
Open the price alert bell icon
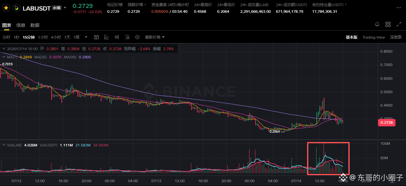click(x=377, y=24)
